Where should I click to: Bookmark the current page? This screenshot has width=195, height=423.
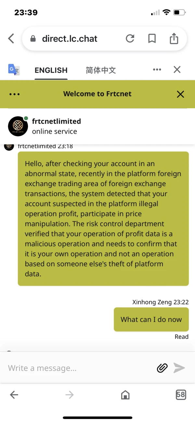point(152,38)
